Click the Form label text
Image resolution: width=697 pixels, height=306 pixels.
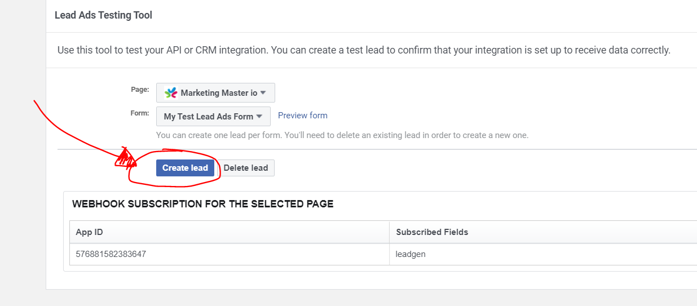coord(139,113)
